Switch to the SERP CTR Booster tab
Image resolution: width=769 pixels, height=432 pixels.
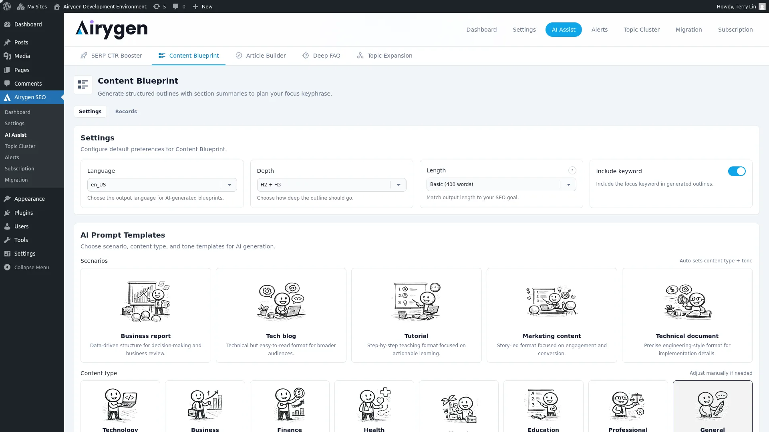tap(111, 56)
